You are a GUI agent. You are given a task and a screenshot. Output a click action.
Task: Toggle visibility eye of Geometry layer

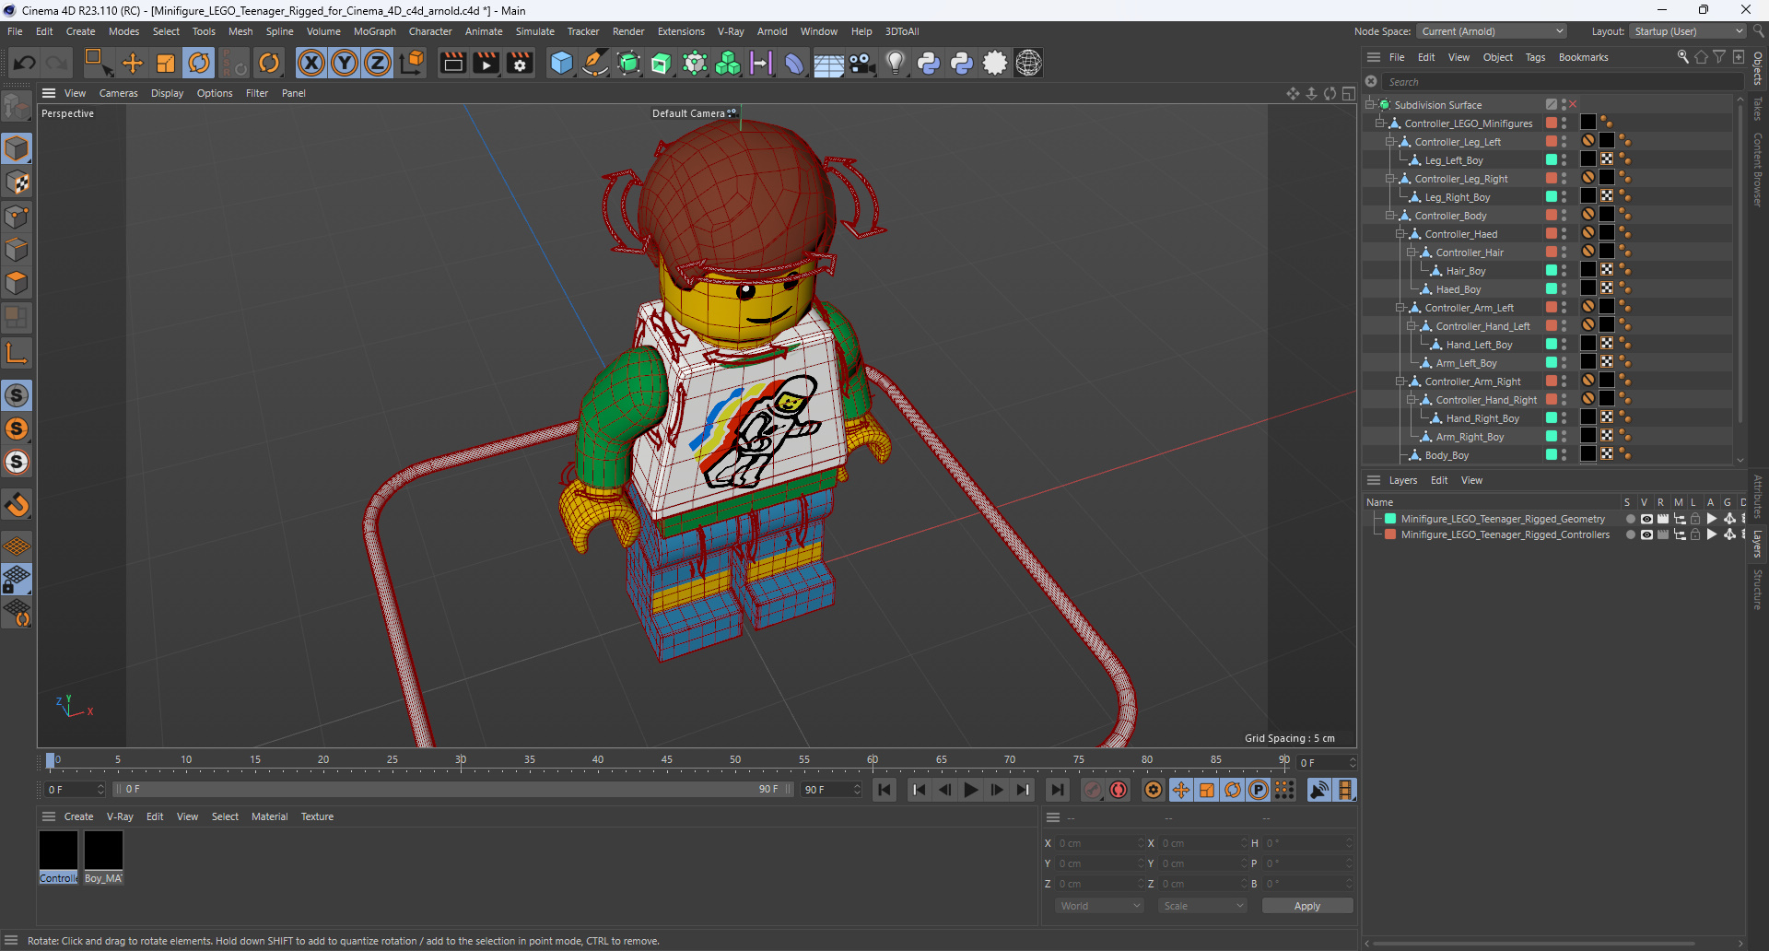point(1646,519)
